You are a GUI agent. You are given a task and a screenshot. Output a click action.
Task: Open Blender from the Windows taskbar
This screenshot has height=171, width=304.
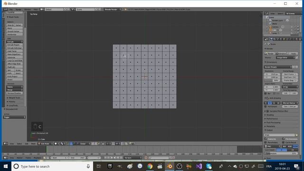click(170, 166)
